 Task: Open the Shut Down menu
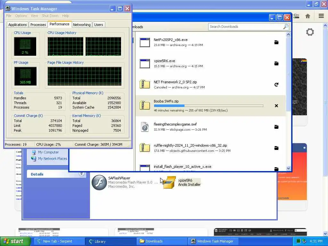point(50,16)
